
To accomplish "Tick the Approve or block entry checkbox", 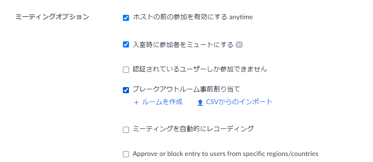I will point(126,154).
